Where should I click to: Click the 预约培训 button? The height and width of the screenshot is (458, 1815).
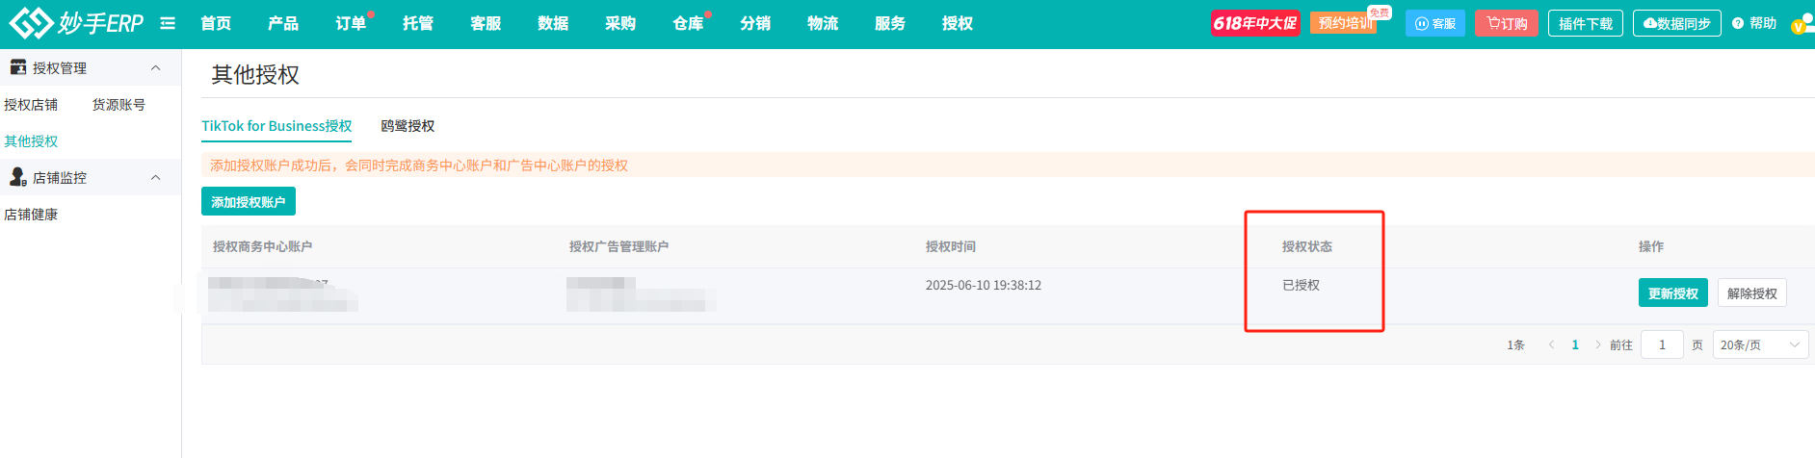(1346, 23)
